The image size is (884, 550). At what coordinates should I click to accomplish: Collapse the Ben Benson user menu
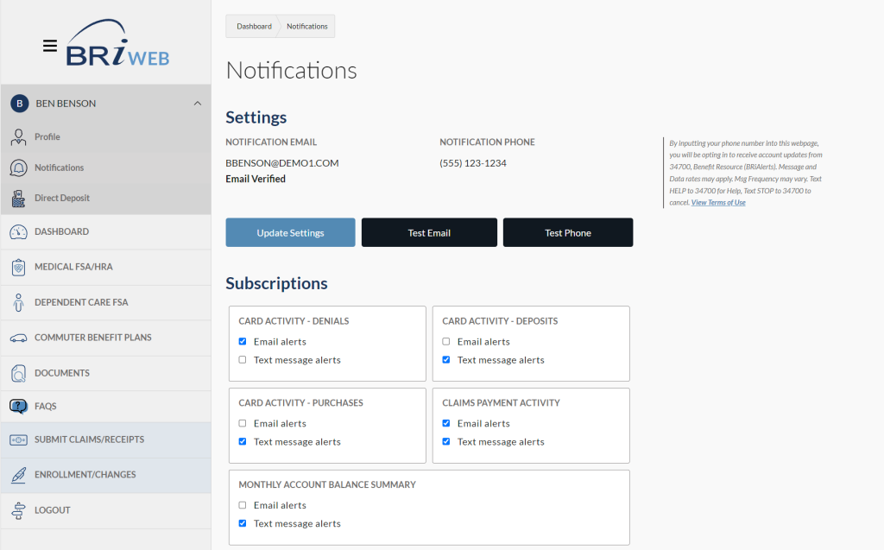[x=197, y=104]
